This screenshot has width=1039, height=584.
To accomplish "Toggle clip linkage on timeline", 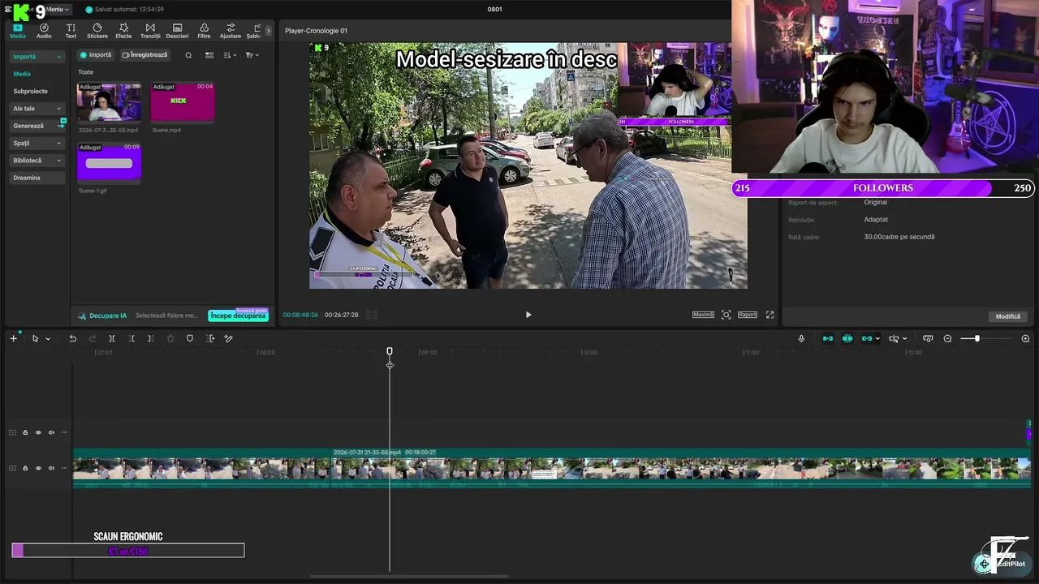I will [867, 338].
